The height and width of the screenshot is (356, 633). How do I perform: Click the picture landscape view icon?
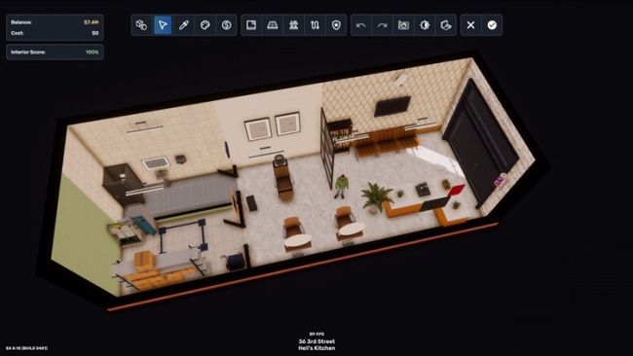(403, 25)
